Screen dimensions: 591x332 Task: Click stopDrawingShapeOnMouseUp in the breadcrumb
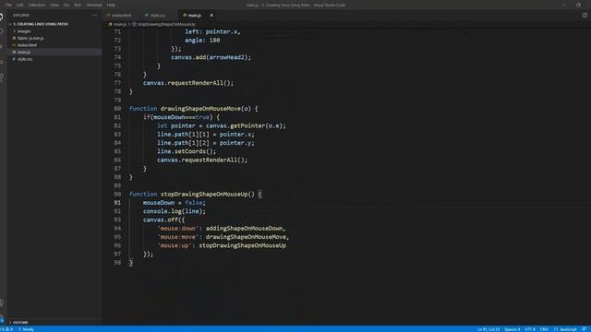tap(166, 25)
